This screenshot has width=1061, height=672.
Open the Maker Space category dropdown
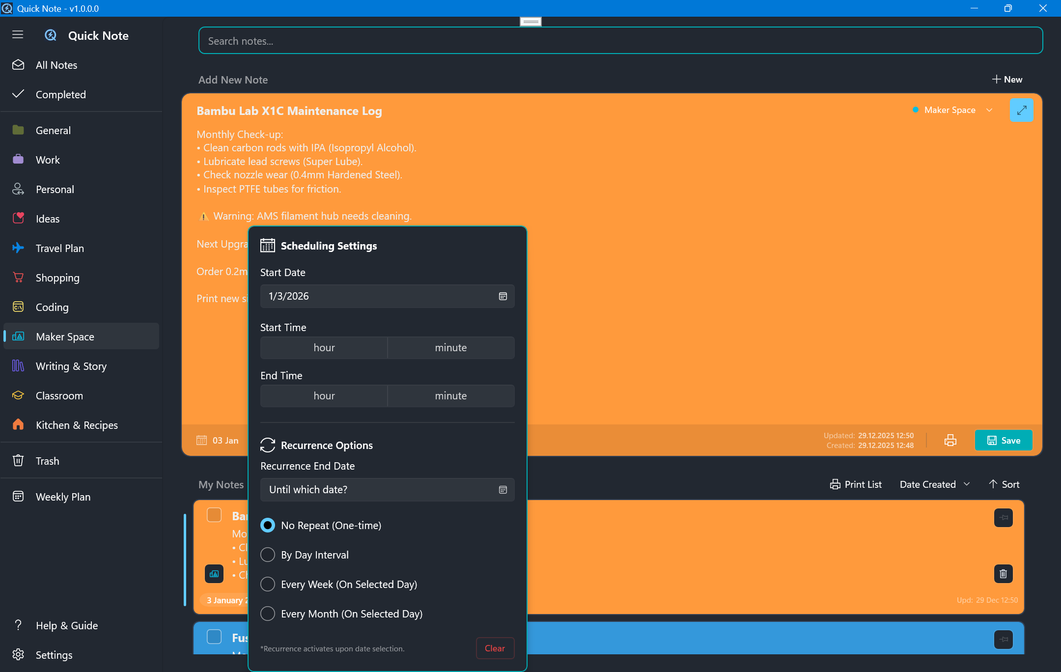[953, 110]
